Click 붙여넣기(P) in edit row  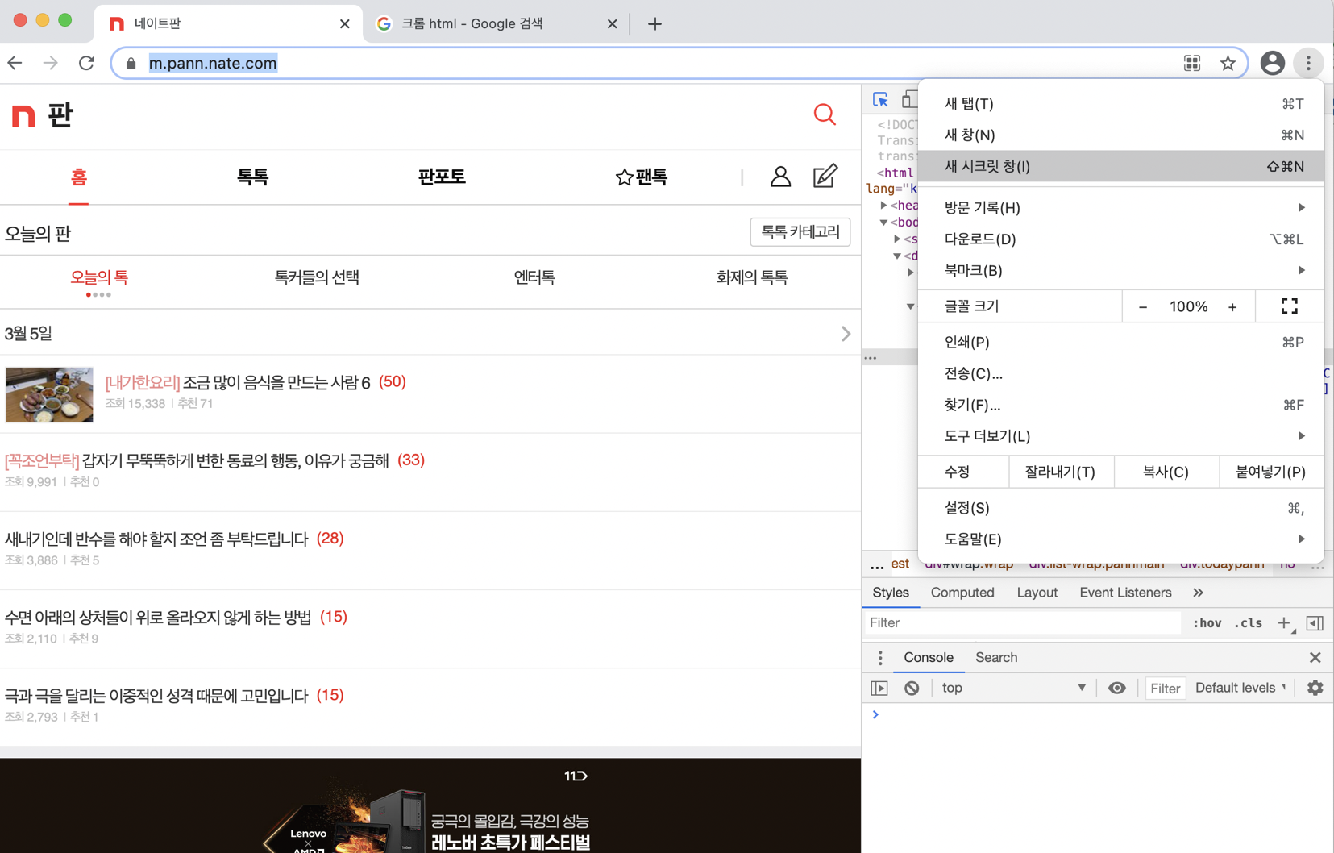(1270, 472)
